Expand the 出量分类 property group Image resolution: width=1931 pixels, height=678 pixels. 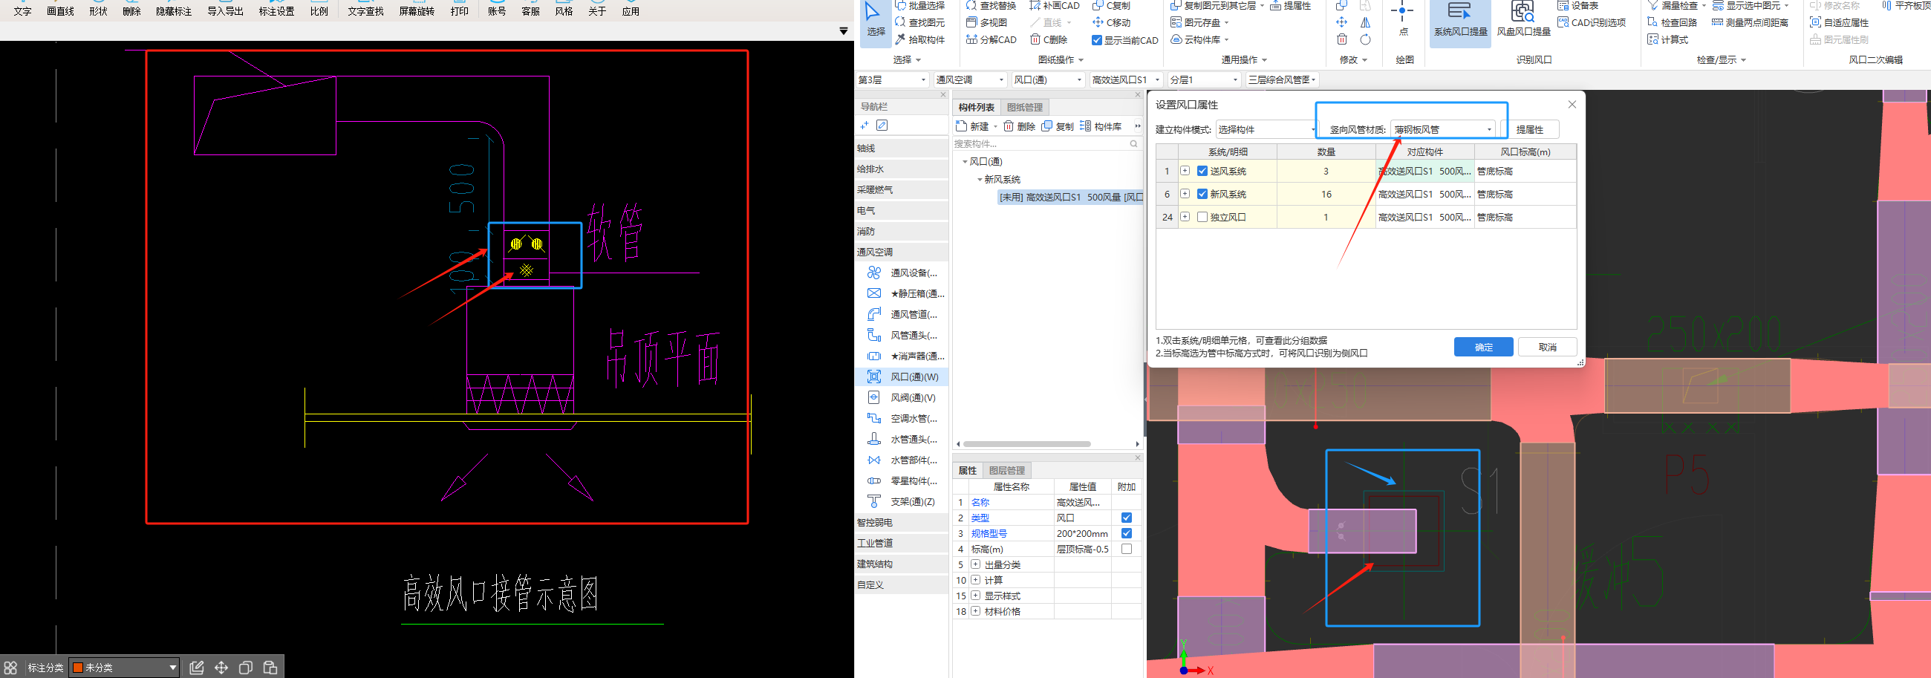(x=975, y=564)
